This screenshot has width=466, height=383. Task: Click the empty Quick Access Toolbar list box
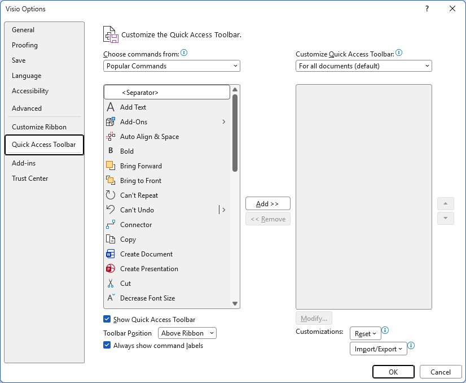(x=364, y=197)
